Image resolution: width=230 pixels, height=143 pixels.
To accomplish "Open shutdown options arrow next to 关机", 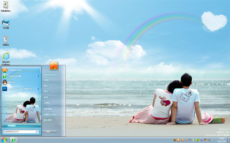I will [55, 132].
